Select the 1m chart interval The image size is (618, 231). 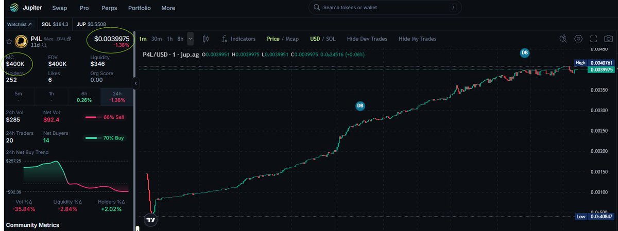click(x=143, y=39)
